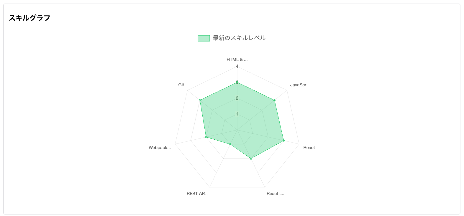This screenshot has height=216, width=464.
Task: Click the "React" axis label
Action: coord(309,148)
